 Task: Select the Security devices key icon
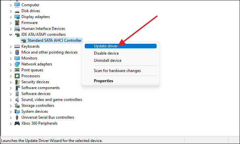tap(17, 82)
